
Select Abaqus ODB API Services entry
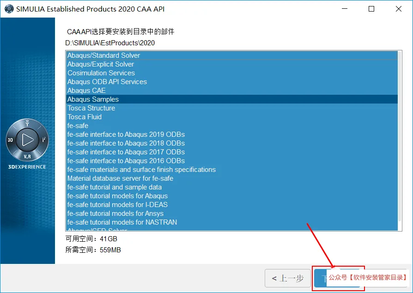(x=232, y=82)
